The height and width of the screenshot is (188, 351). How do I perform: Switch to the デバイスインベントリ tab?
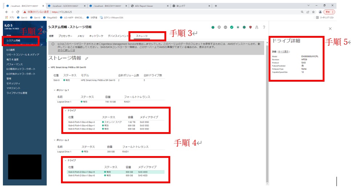118,36
